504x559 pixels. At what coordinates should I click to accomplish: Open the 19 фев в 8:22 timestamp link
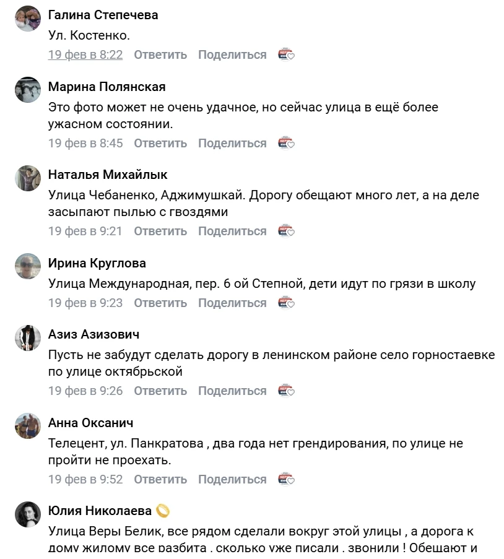(85, 54)
